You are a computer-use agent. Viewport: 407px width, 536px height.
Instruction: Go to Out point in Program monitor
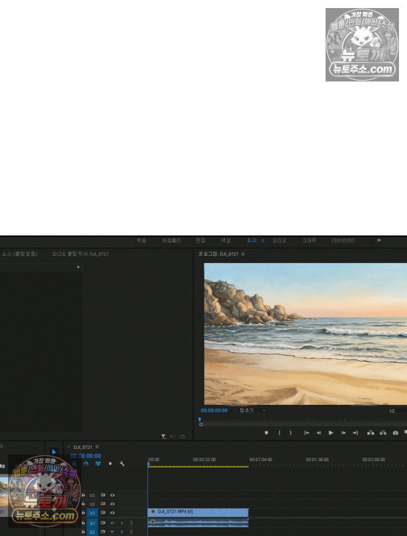(x=356, y=433)
